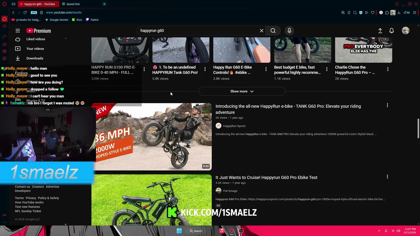This screenshot has height=236, width=420.
Task: Open Opera easy setup sliders icon
Action: 415,12
